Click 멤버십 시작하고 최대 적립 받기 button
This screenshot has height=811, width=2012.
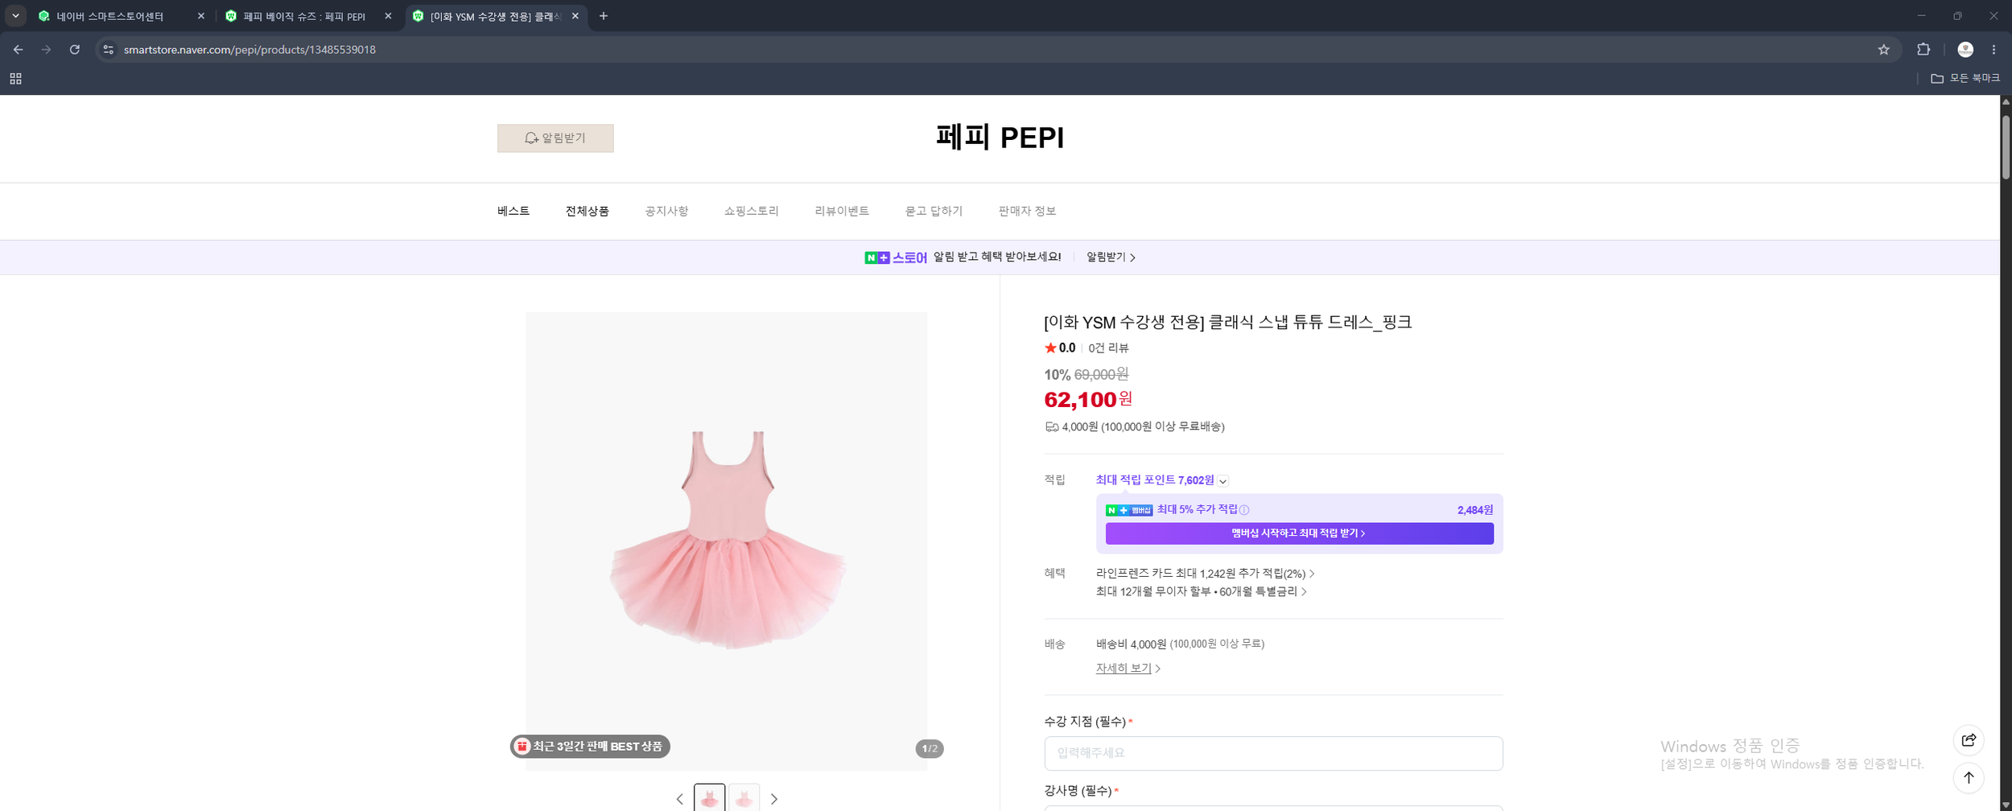pos(1299,533)
